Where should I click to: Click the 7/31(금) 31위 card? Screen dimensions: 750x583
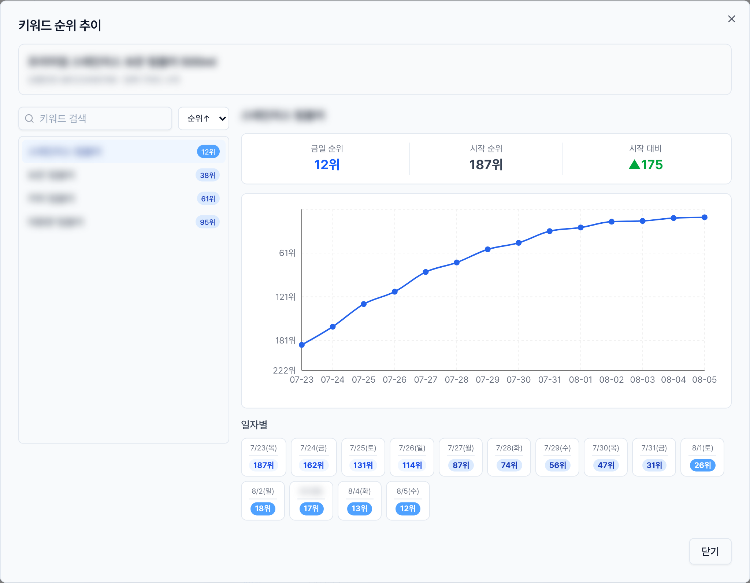point(654,457)
